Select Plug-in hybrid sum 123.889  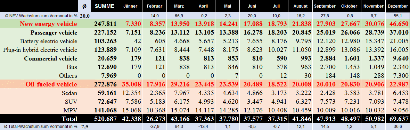coord(105,50)
